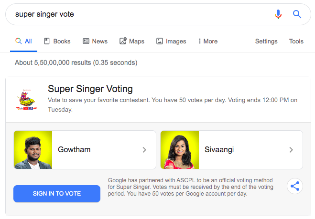Open the Tools menu
Viewport: 315px width, 219px height.
(x=296, y=41)
